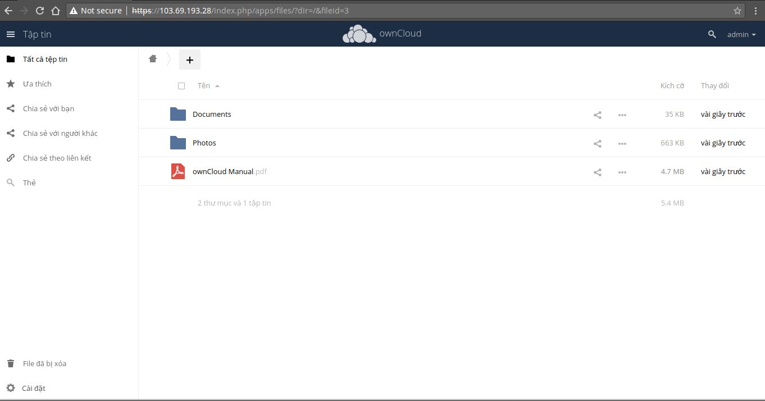765x401 pixels.
Task: Click share icon beside Chia sẻ với bạn
Action: click(x=11, y=108)
